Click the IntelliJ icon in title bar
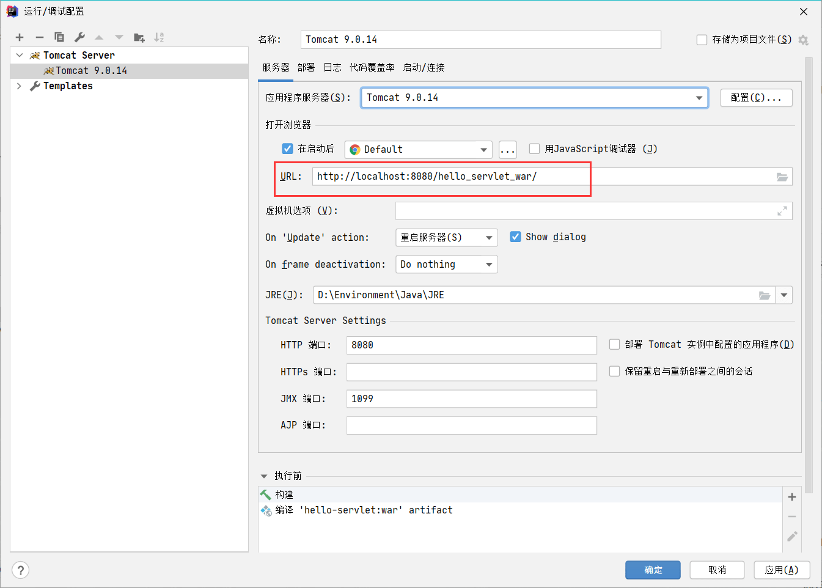The image size is (822, 588). (x=12, y=11)
